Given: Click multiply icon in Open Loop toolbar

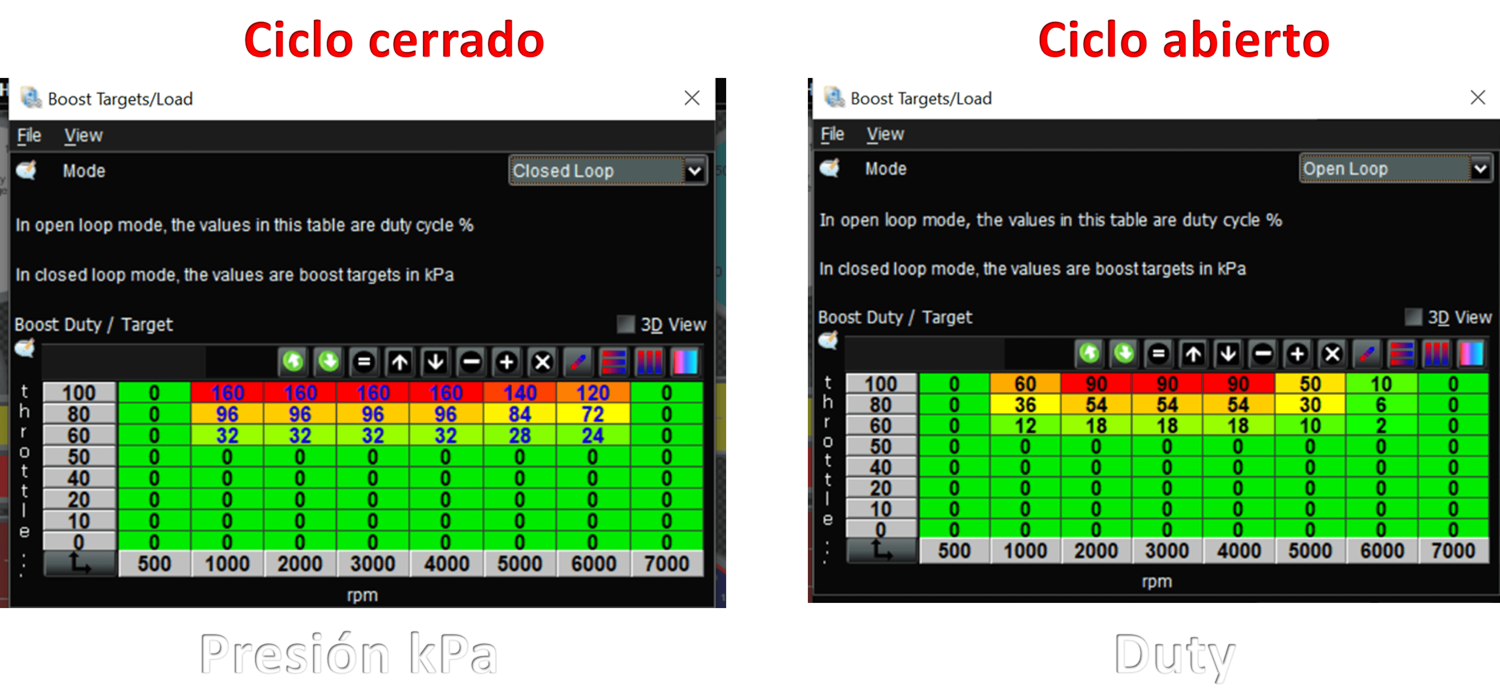Looking at the screenshot, I should coord(1332,353).
